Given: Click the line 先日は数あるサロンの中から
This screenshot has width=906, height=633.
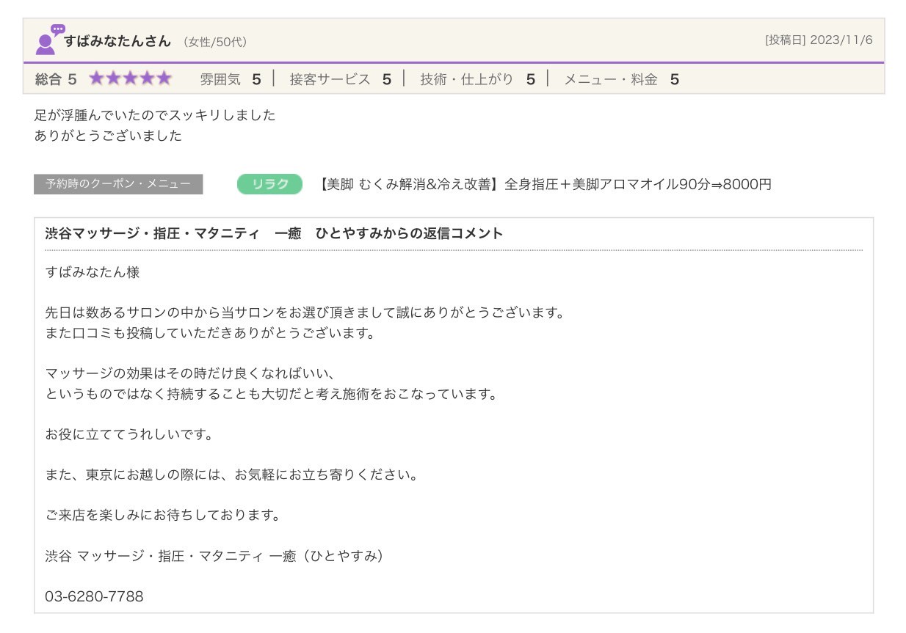Looking at the screenshot, I should click(306, 312).
